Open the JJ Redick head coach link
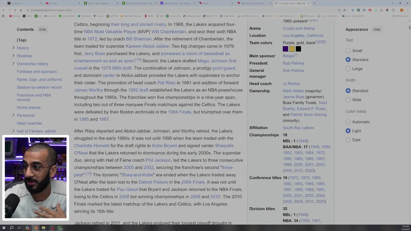Screen dimensions: 411x231 [291, 84]
